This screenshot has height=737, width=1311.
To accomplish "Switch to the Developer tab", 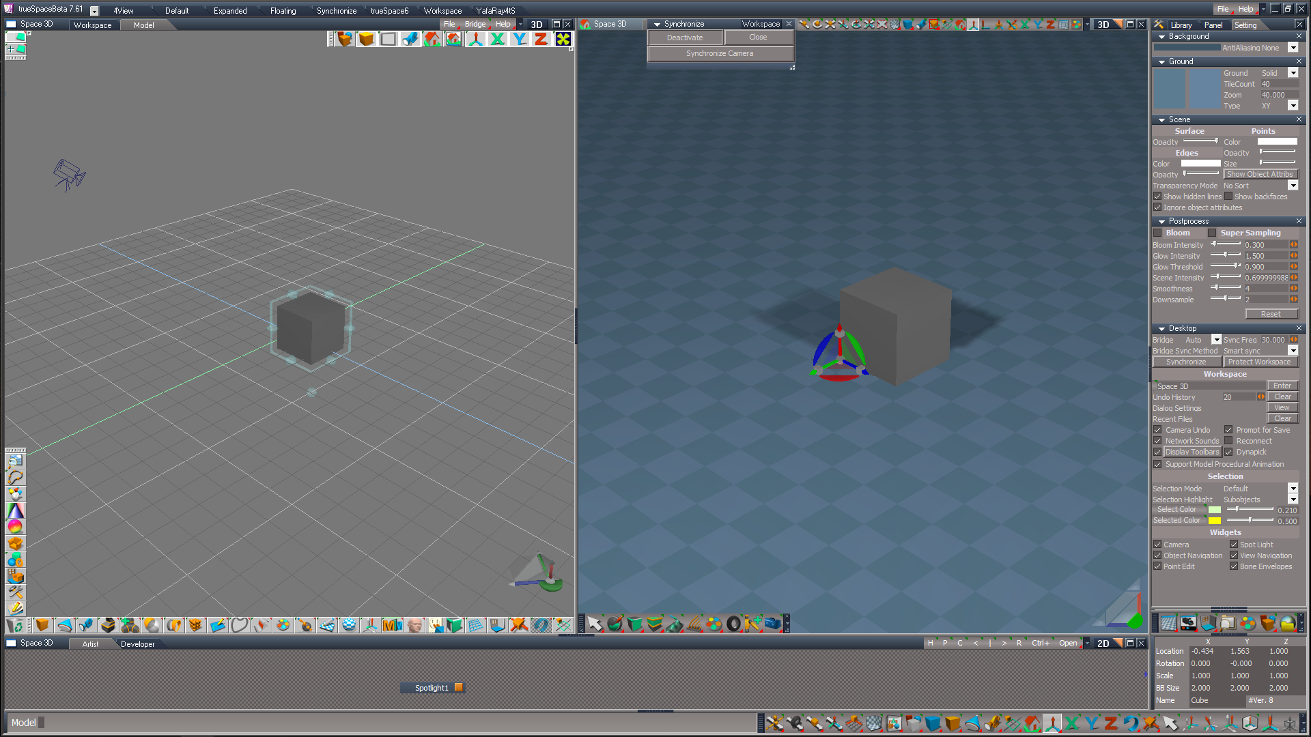I will tap(138, 644).
